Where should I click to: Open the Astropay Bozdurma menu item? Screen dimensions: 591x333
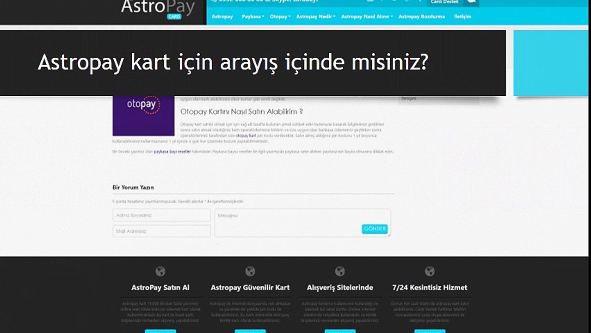[422, 17]
